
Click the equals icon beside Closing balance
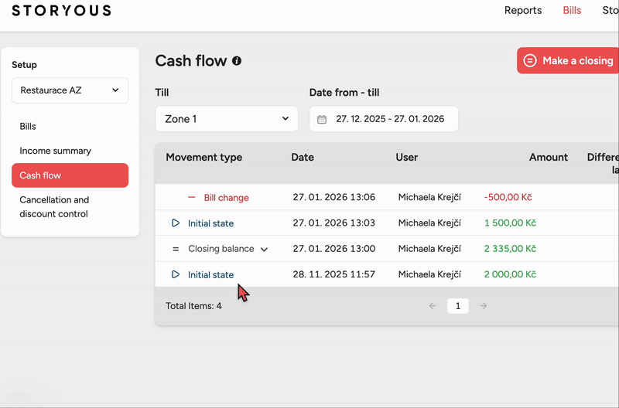[x=176, y=249]
